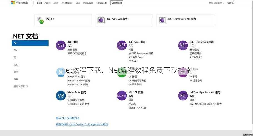
Task: Click the Learn C# rocket icon
Action: [x=40, y=20]
